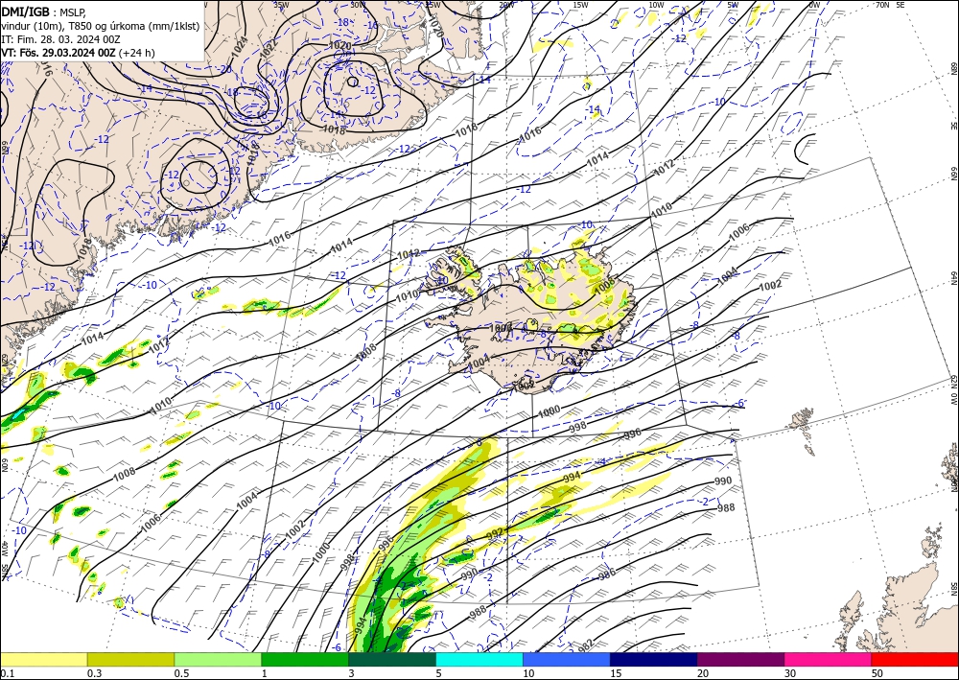
Task: Select the light green 0.5–1 legend swatch
Action: click(218, 659)
